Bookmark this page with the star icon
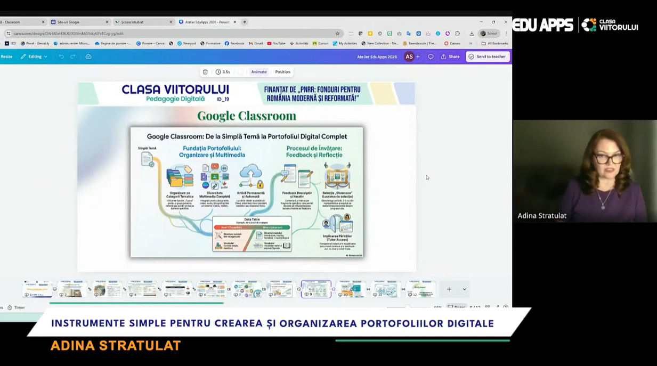The width and height of the screenshot is (657, 366). coord(337,34)
